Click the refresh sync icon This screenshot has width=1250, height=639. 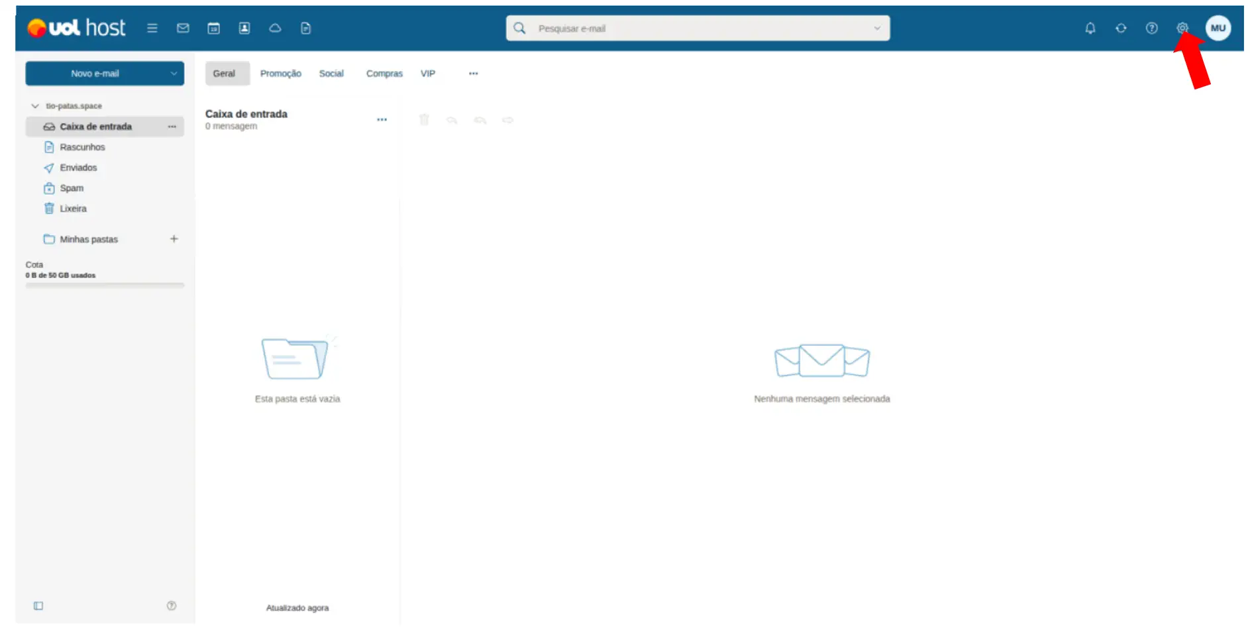[1121, 28]
